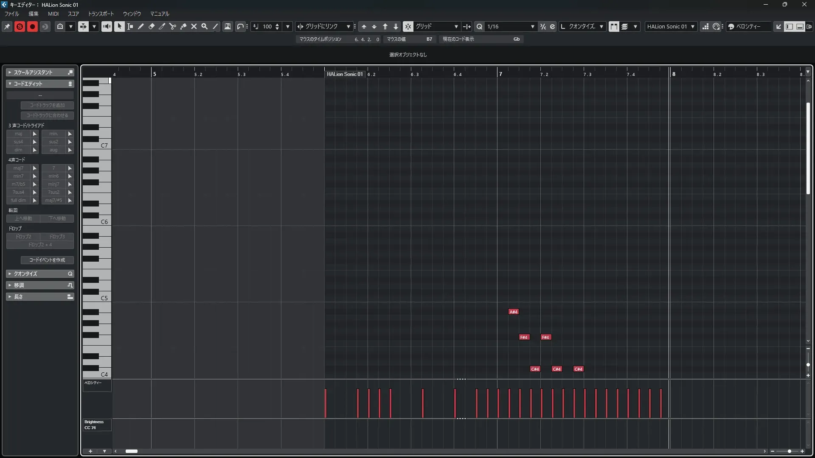Toggle Acoustic Feedback speaker button
Screen dimensions: 815x458
point(107,26)
